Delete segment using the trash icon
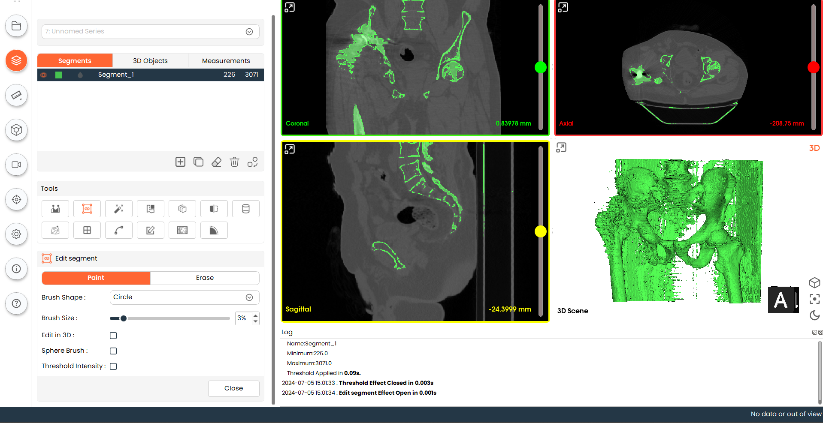 tap(234, 162)
